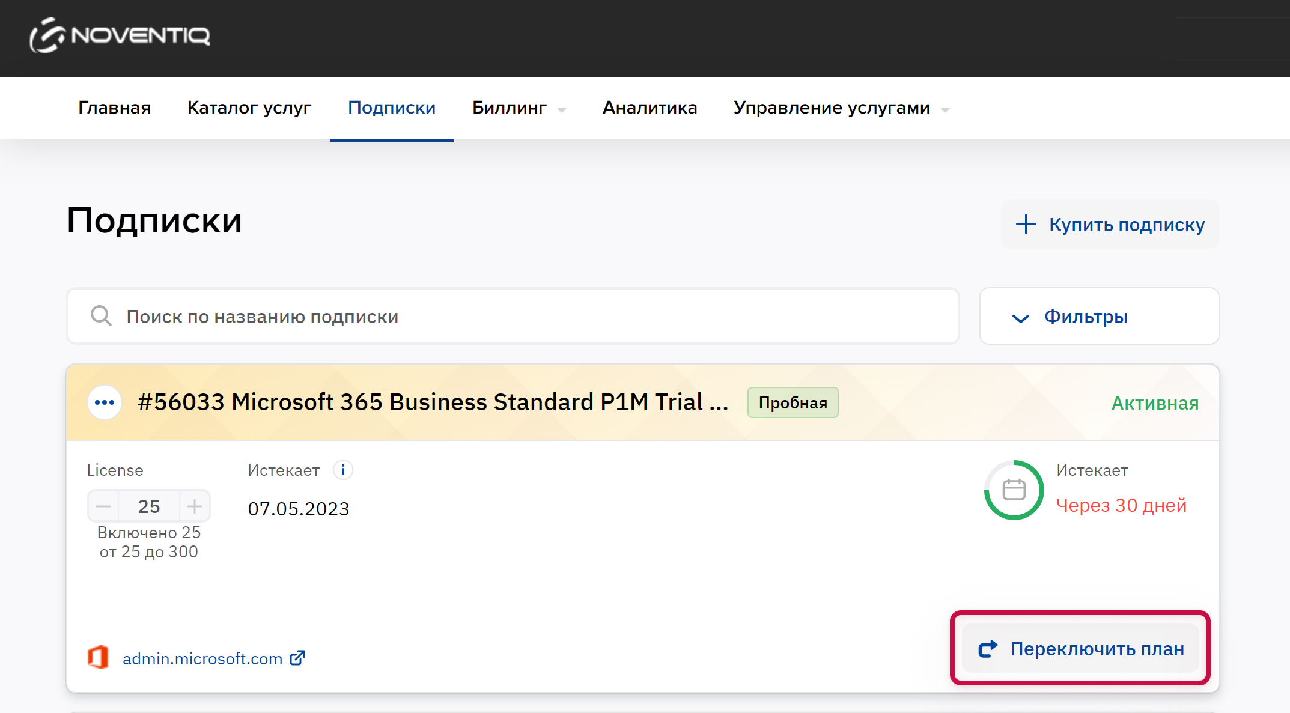
Task: Click the calendar expiry progress icon
Action: pyautogui.click(x=1014, y=490)
